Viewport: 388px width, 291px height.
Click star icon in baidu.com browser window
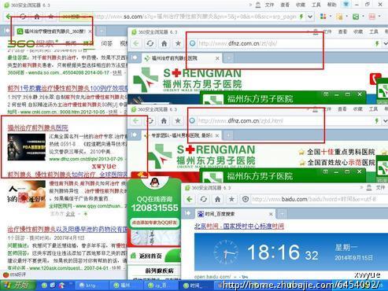(x=231, y=199)
